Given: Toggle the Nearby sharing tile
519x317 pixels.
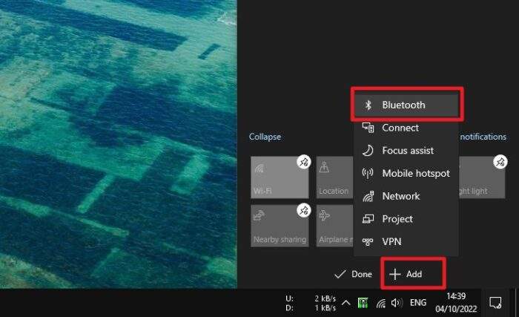Looking at the screenshot, I should (x=280, y=226).
